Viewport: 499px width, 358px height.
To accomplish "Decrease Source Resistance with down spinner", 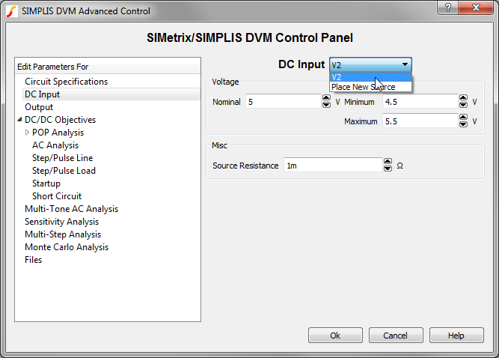I will click(388, 169).
